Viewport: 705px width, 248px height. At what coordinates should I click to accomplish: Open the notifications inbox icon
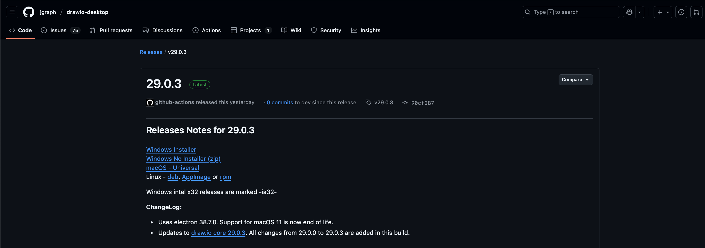681,12
